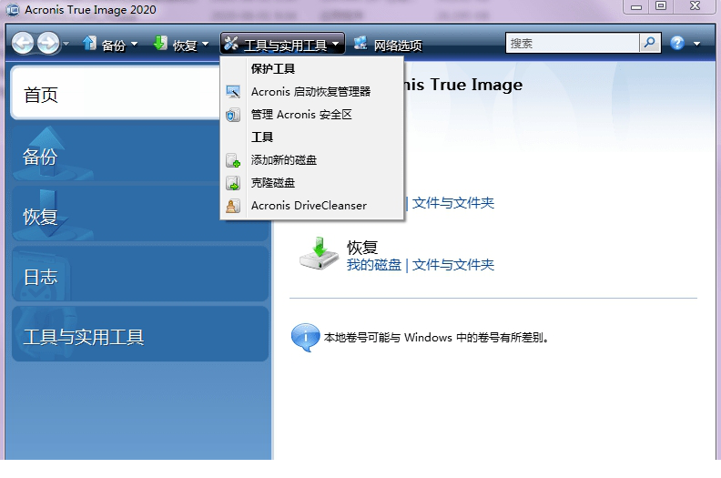Screen dimensions: 721x478
Task: Open the 日志 sidebar section
Action: [x=140, y=275]
